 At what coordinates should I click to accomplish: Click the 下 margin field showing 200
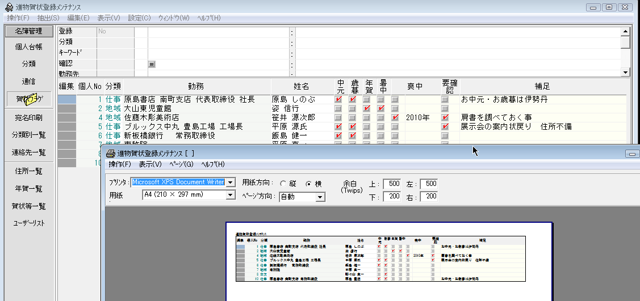pos(392,197)
